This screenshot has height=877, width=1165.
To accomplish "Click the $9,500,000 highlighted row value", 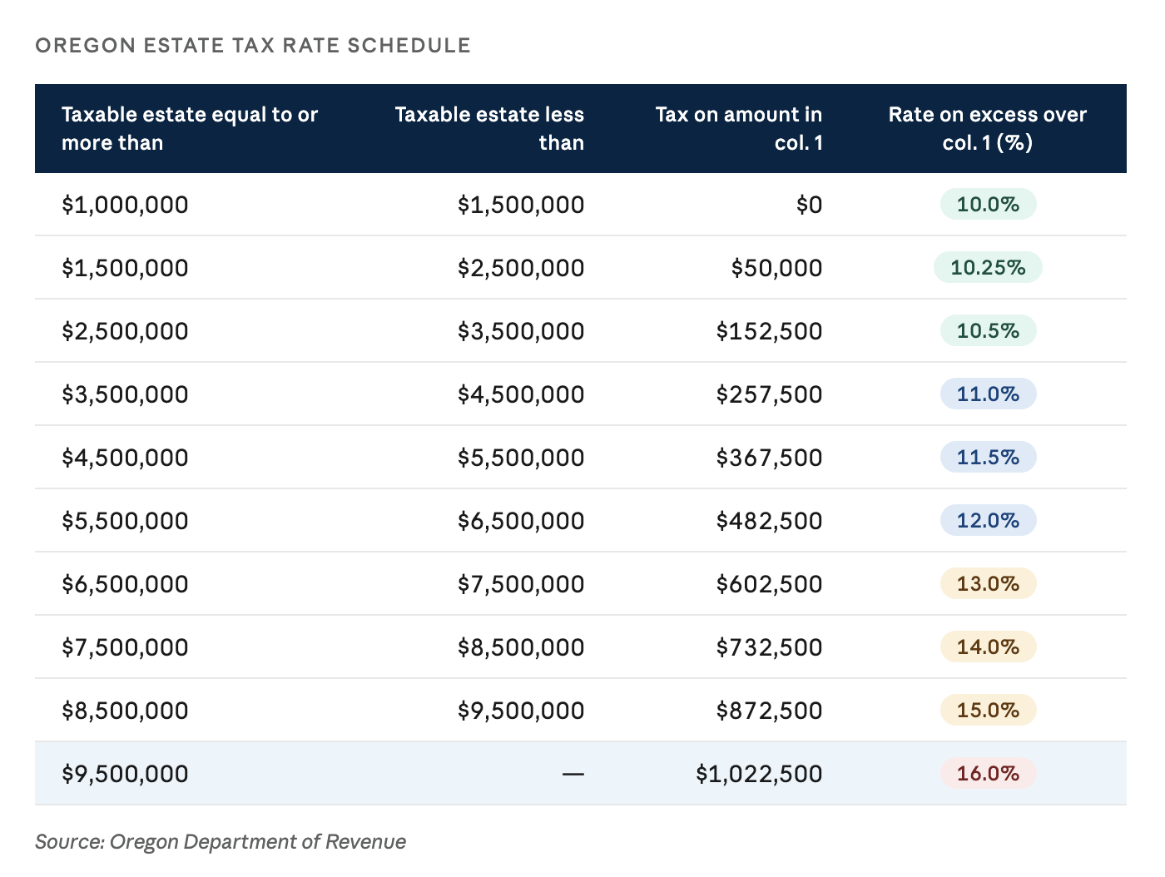I will [125, 774].
